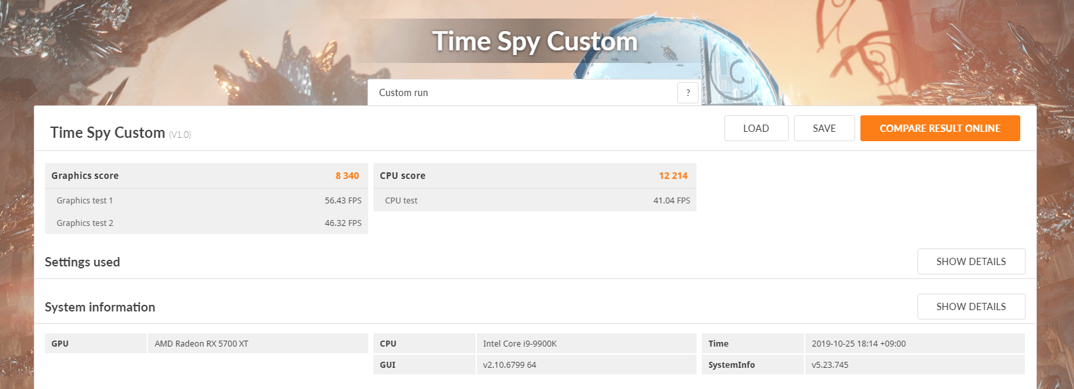Click the Time Spy Custom panel title
The width and height of the screenshot is (1074, 389).
coord(107,133)
